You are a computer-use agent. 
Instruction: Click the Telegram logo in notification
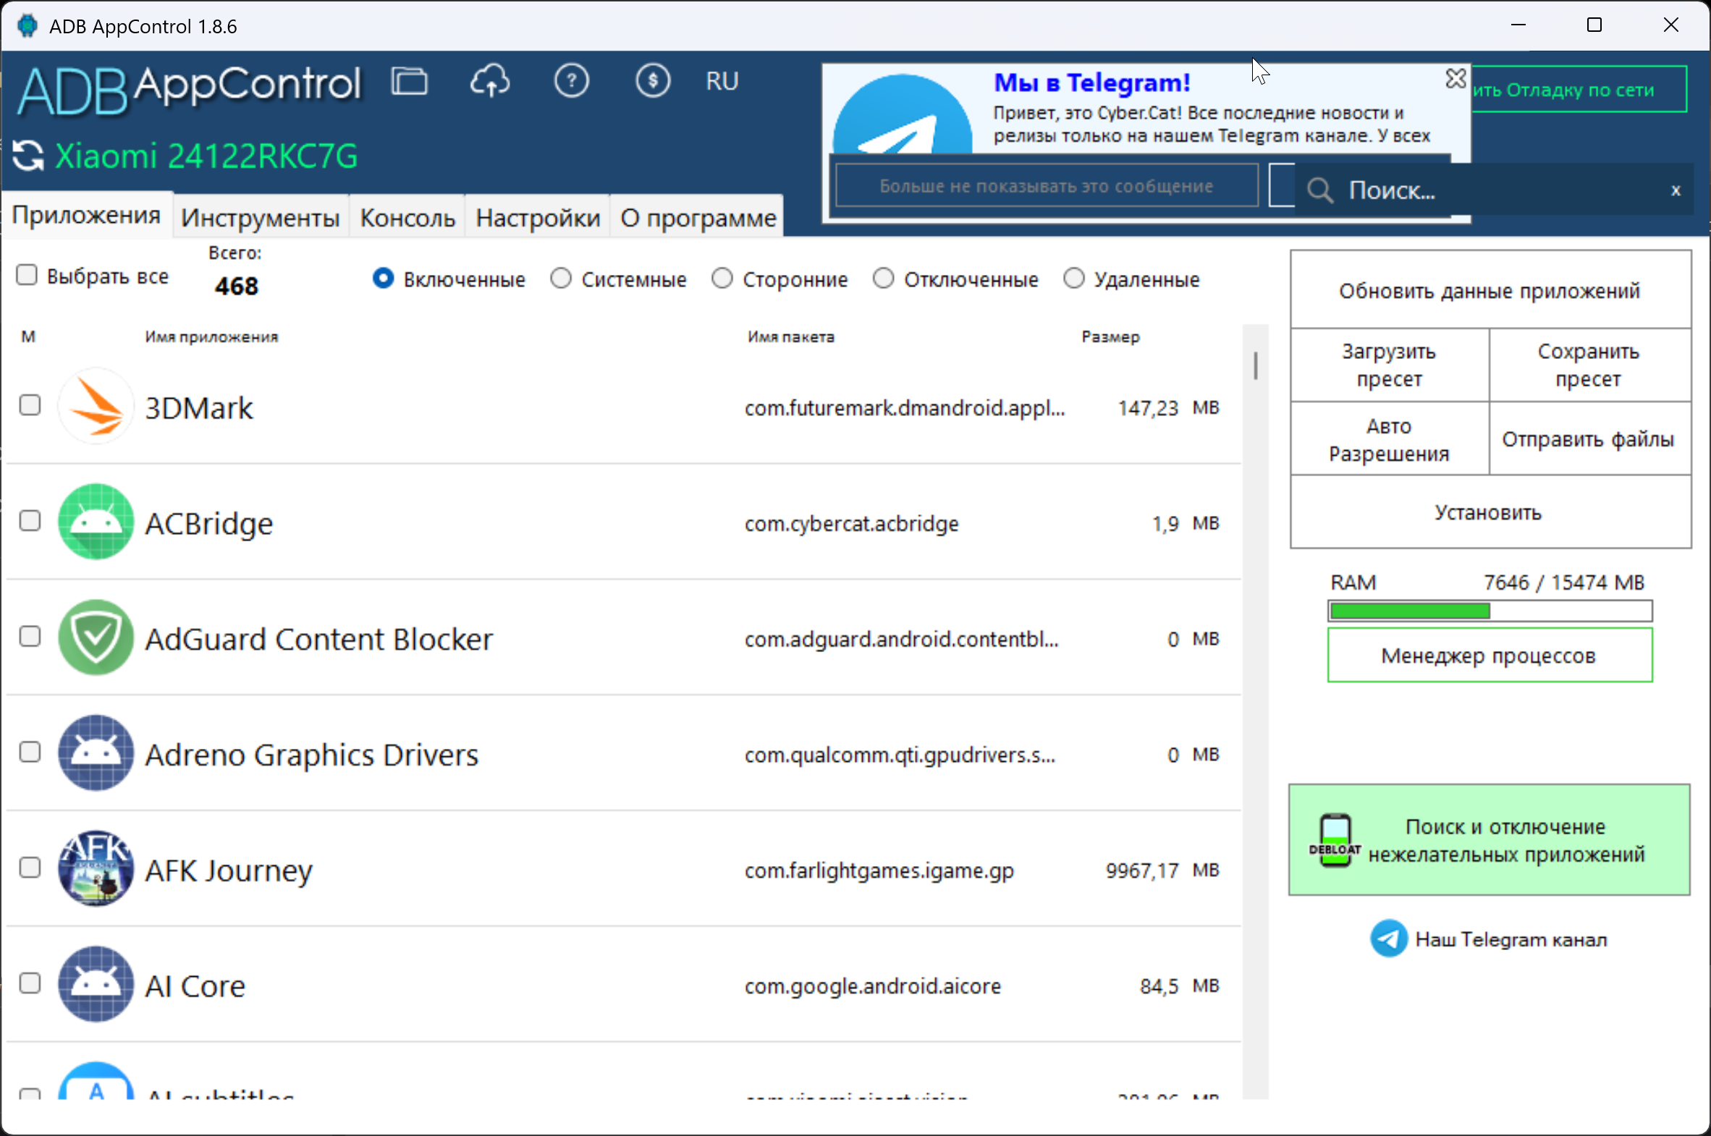pyautogui.click(x=903, y=114)
